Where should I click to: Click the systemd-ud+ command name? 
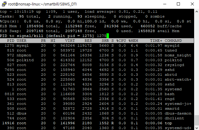(178, 128)
